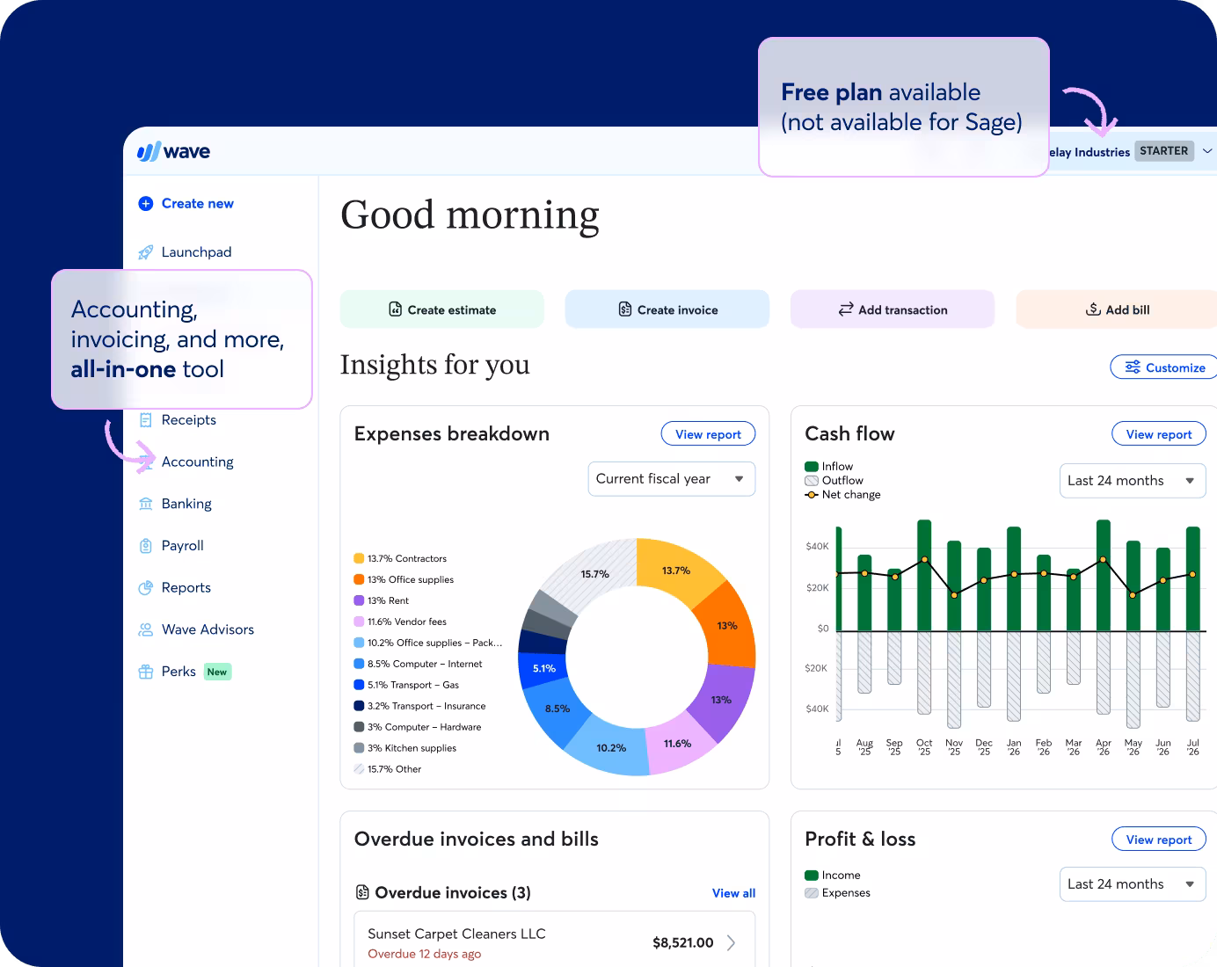The width and height of the screenshot is (1217, 967).
Task: Click the Customize insights button
Action: click(x=1164, y=367)
